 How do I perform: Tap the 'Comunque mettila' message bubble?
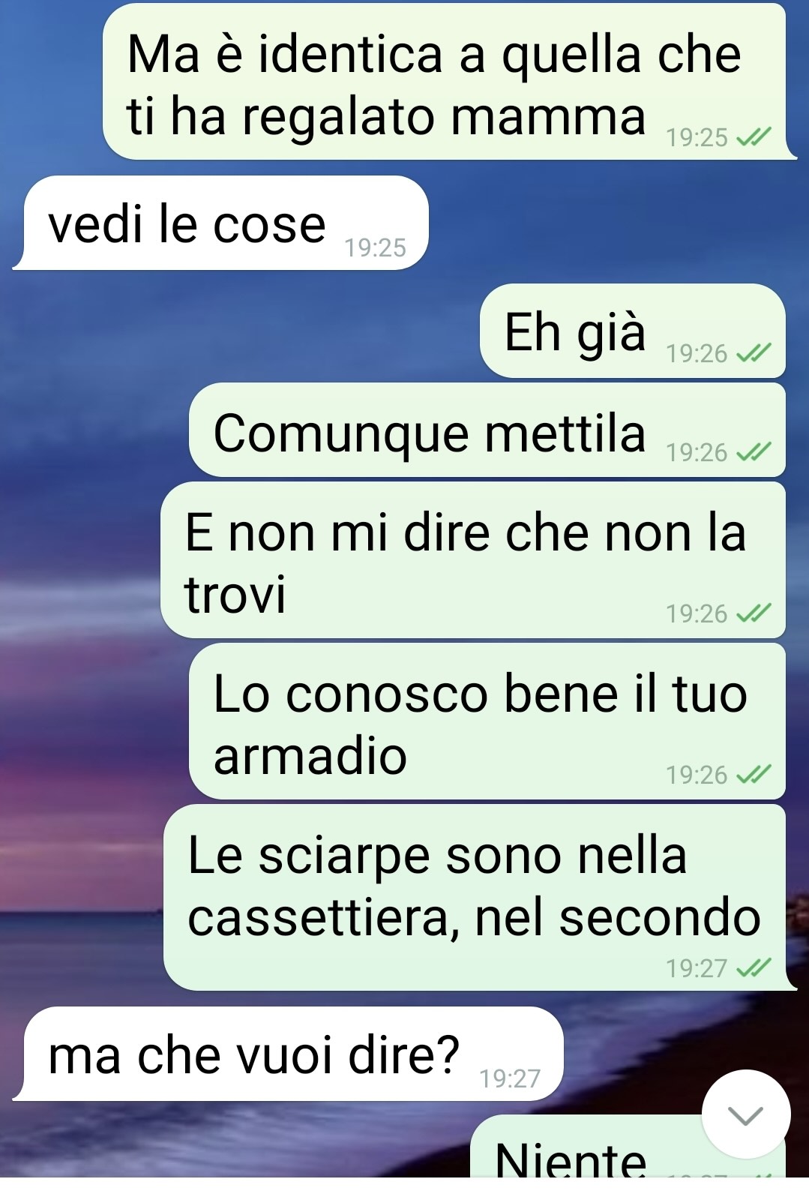click(487, 430)
